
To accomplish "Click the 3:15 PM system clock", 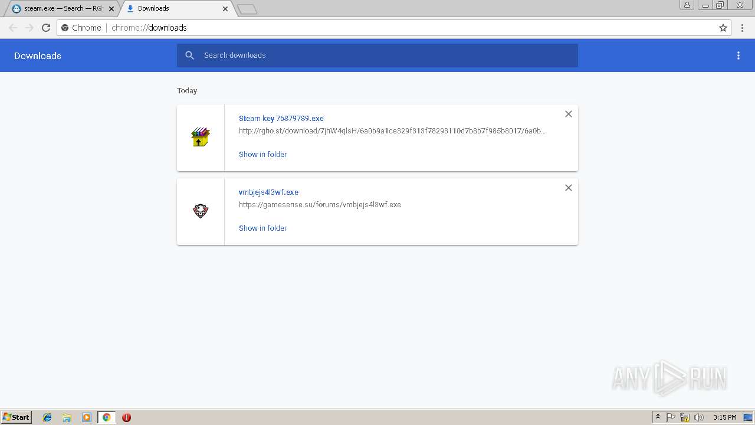I will (724, 417).
